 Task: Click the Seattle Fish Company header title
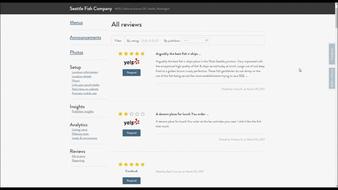(91, 8)
